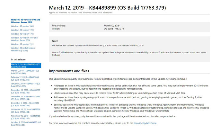Open December 5, 2018 KB4469342 release
Screen dimensions: 212x133
tap(25, 104)
